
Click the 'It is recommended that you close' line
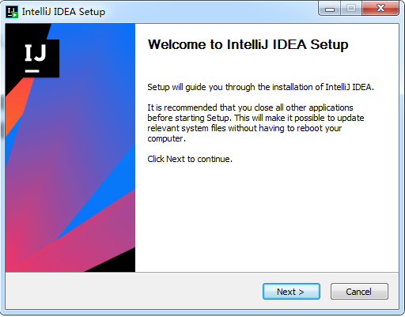[x=250, y=108]
